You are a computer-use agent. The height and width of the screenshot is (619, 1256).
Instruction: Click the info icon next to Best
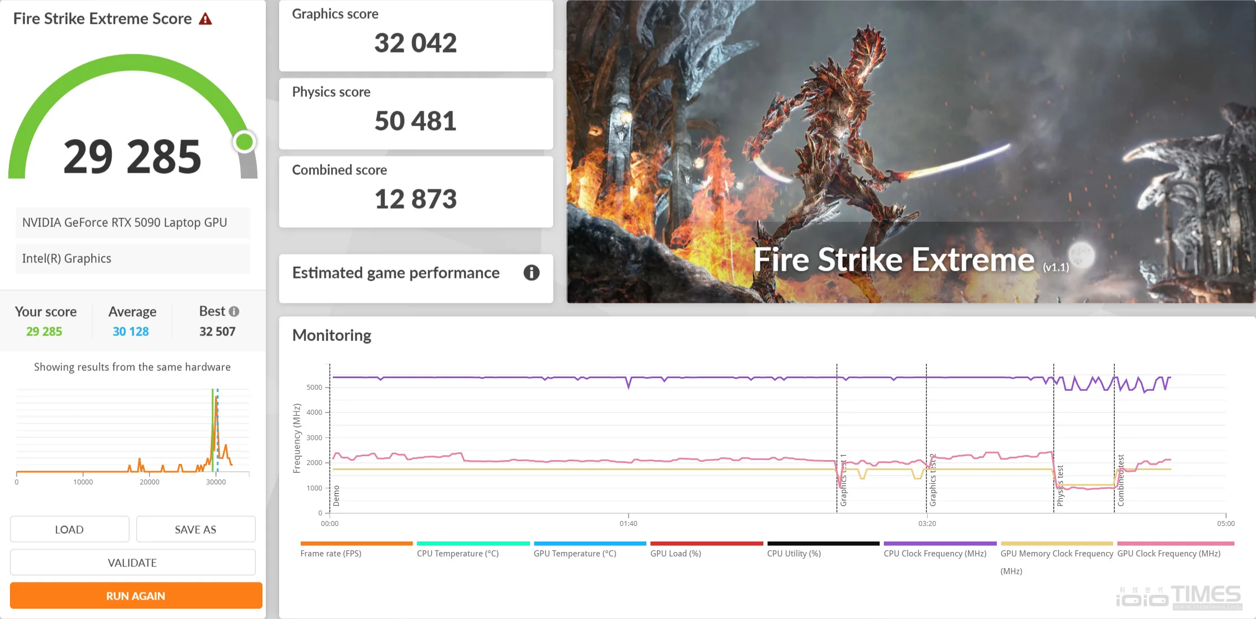[234, 312]
